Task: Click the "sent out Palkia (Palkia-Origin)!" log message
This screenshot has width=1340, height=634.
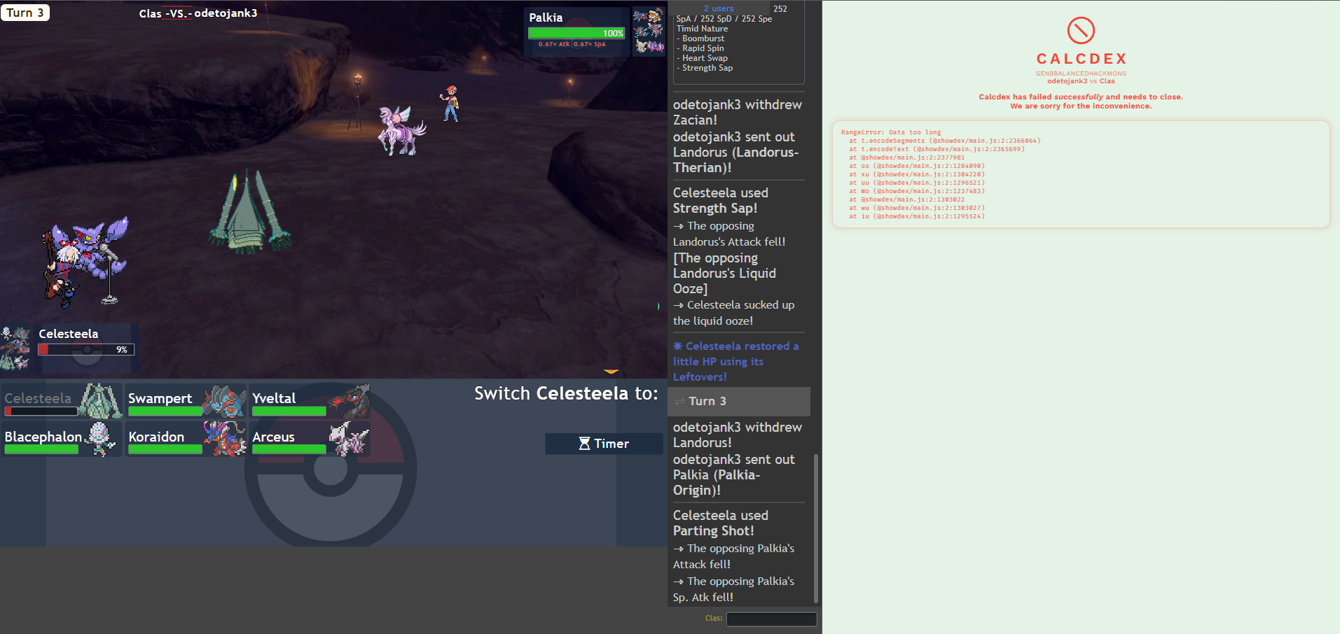Action: (x=734, y=474)
